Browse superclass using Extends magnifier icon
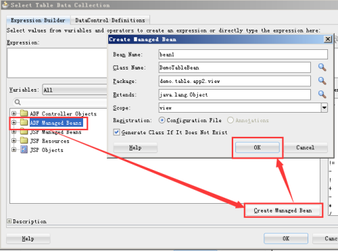This screenshot has height=251, width=338. [322, 94]
